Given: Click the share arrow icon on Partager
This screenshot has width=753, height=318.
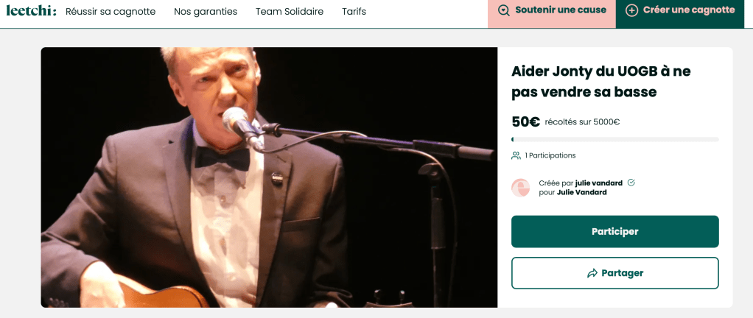Looking at the screenshot, I should 592,273.
